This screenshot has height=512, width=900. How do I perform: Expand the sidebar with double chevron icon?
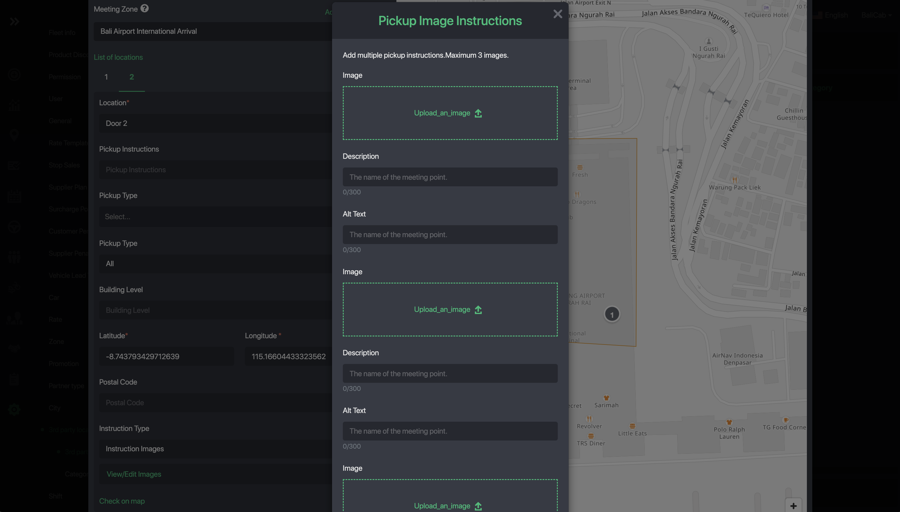point(14,22)
